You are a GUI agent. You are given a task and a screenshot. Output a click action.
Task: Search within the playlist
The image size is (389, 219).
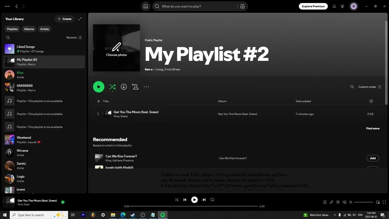pyautogui.click(x=352, y=87)
